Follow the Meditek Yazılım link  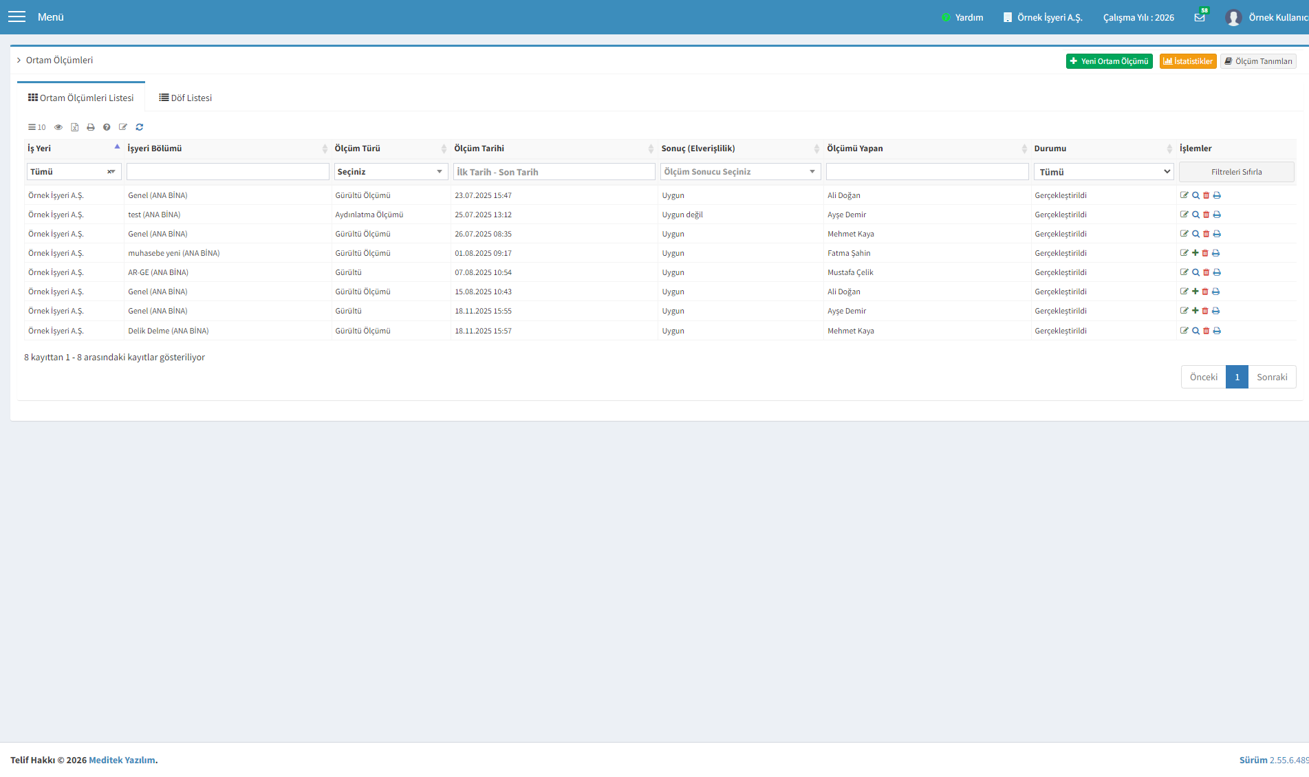[x=122, y=760]
